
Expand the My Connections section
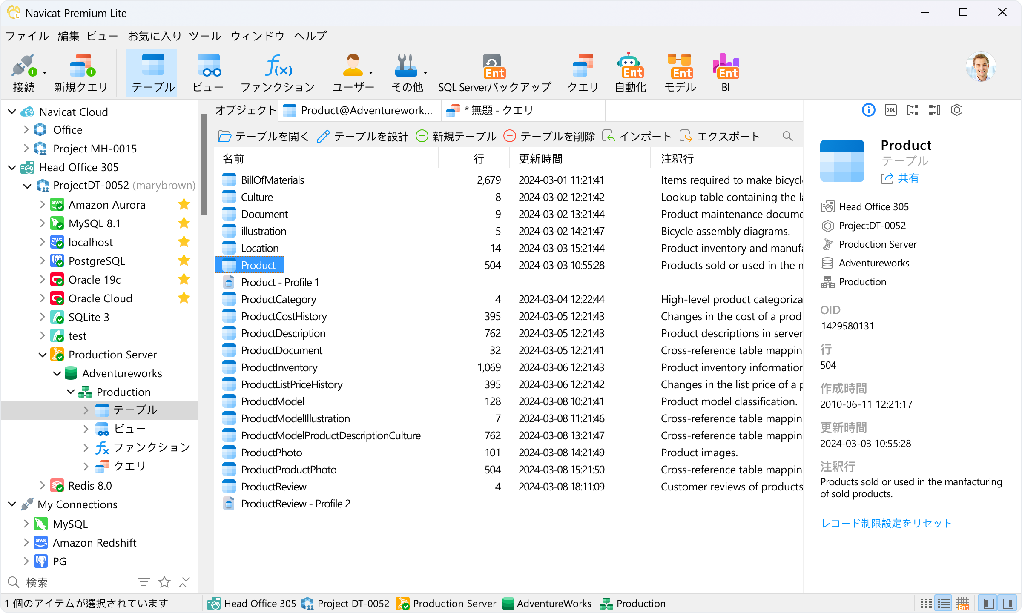pos(11,504)
